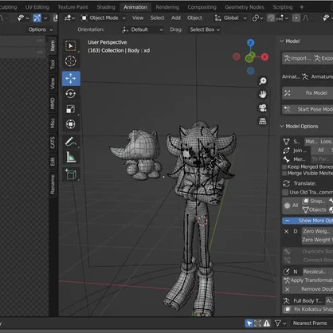Select the Move tool
333x333 pixels.
(x=71, y=79)
